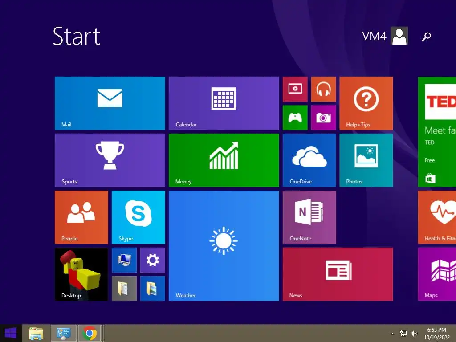Open File Explorer from the taskbar
The image size is (456, 342).
point(36,333)
